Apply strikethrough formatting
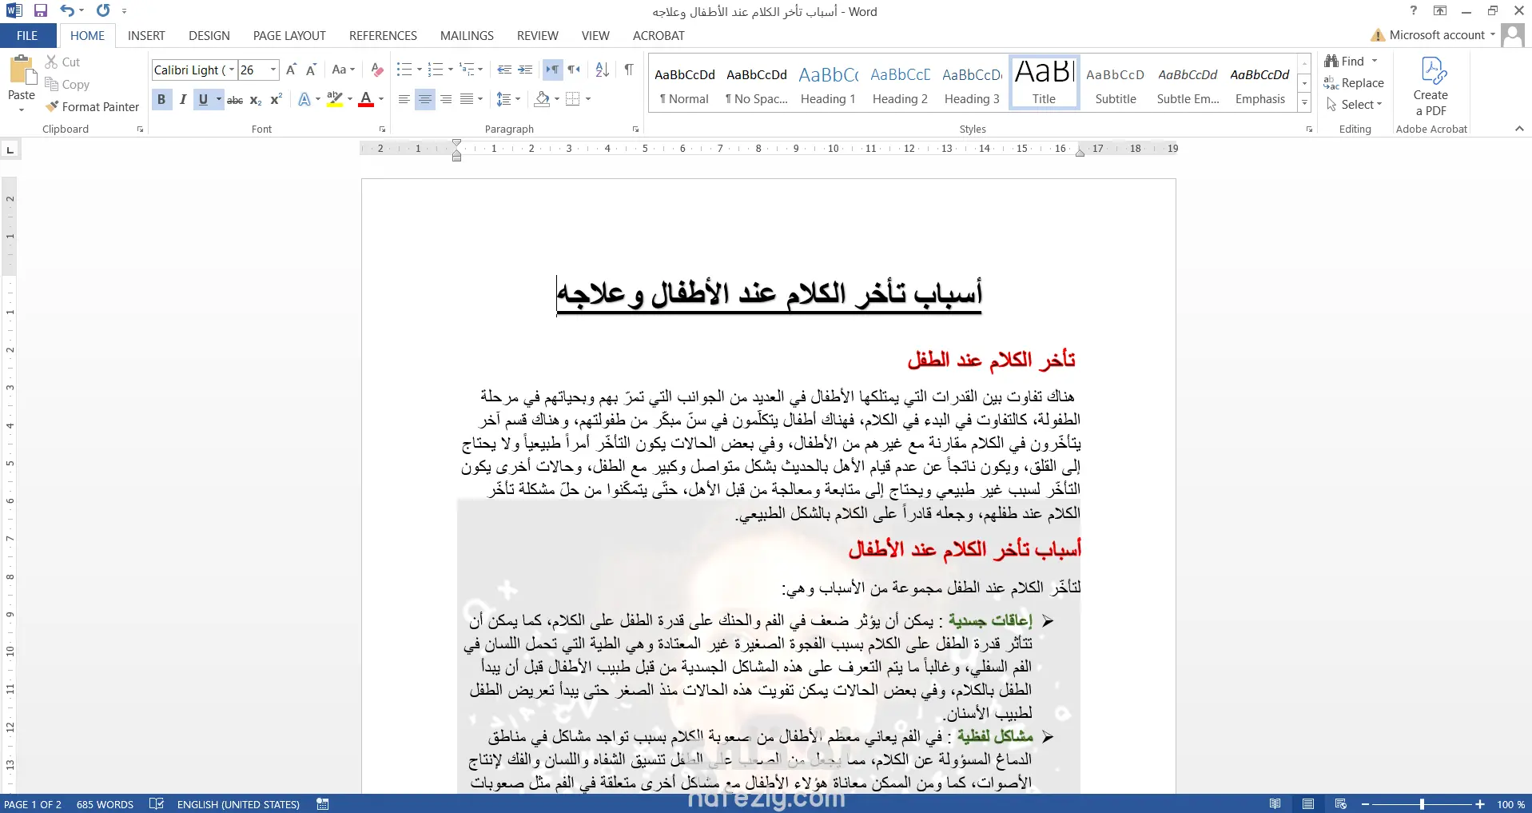1532x813 pixels. (x=235, y=100)
